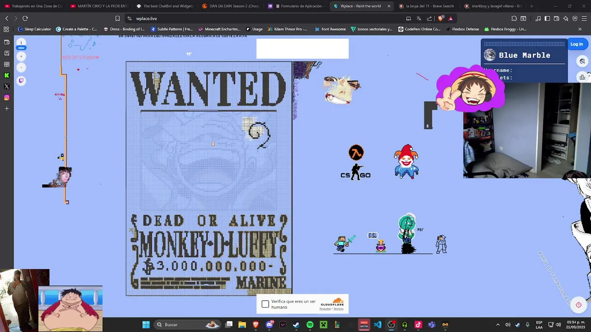Image resolution: width=591 pixels, height=332 pixels.
Task: Click the Blue Marble overlay title
Action: click(525, 55)
